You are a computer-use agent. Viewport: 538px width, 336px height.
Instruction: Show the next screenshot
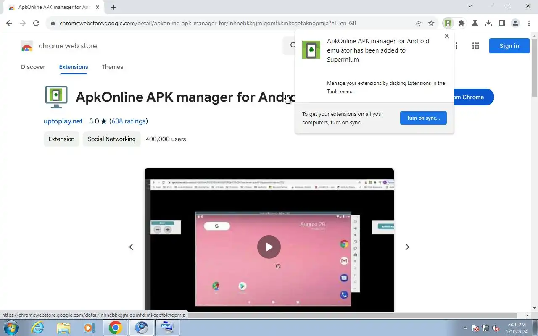point(407,247)
